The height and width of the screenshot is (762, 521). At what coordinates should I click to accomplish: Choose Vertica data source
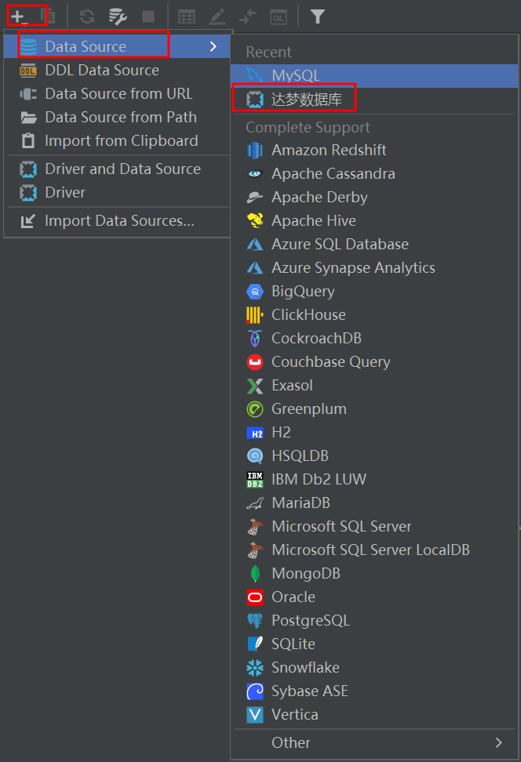tap(374, 714)
